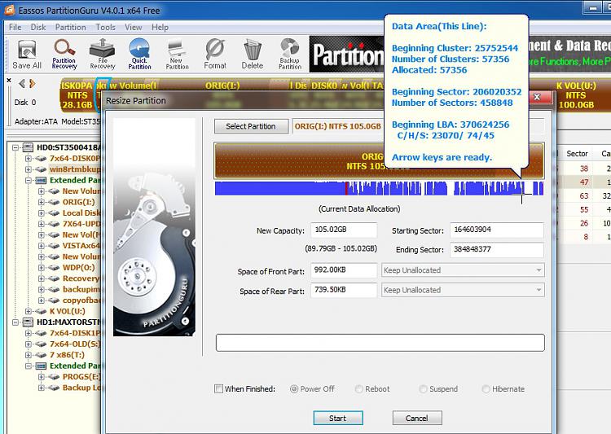The height and width of the screenshot is (434, 611).
Task: Collapse the HD1:MAXTOR disk node
Action: (x=15, y=322)
